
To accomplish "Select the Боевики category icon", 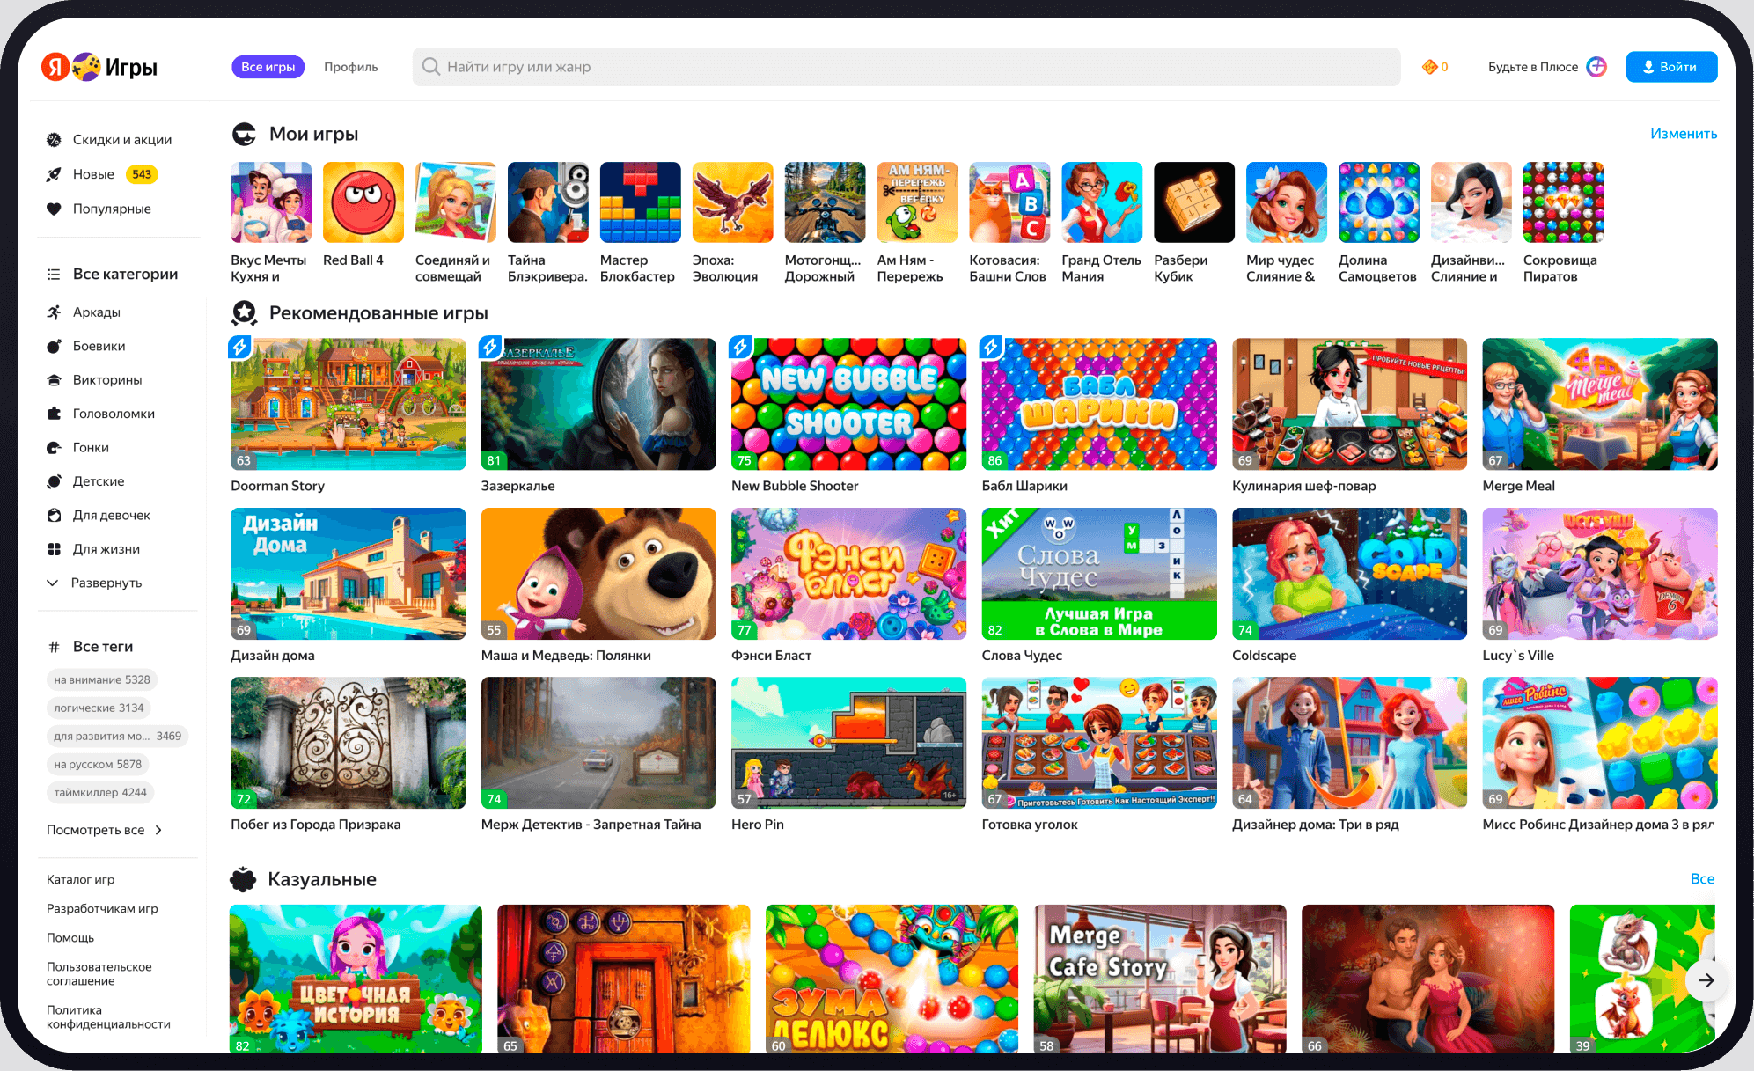I will pyautogui.click(x=54, y=346).
